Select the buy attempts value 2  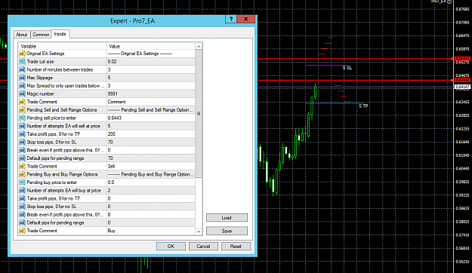[151, 191]
